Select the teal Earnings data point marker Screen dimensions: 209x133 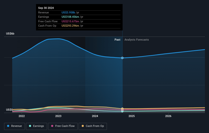coord(122,111)
